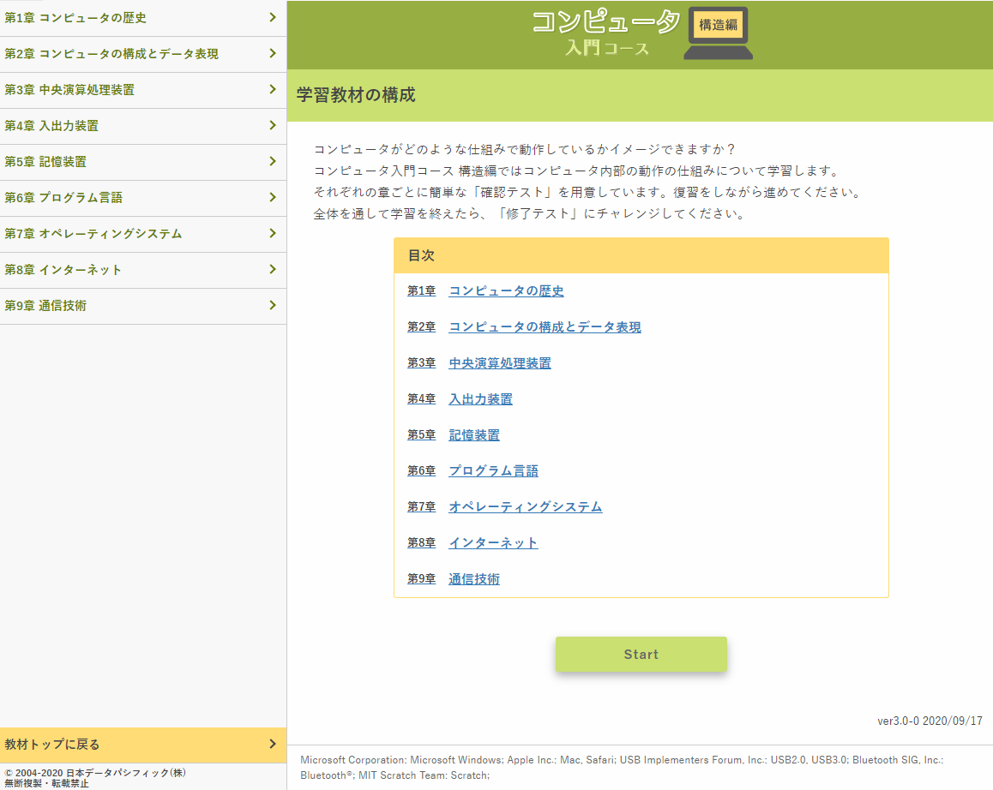
Task: Click arrow icon next to 第4章 入出力装置
Action: pyautogui.click(x=272, y=125)
